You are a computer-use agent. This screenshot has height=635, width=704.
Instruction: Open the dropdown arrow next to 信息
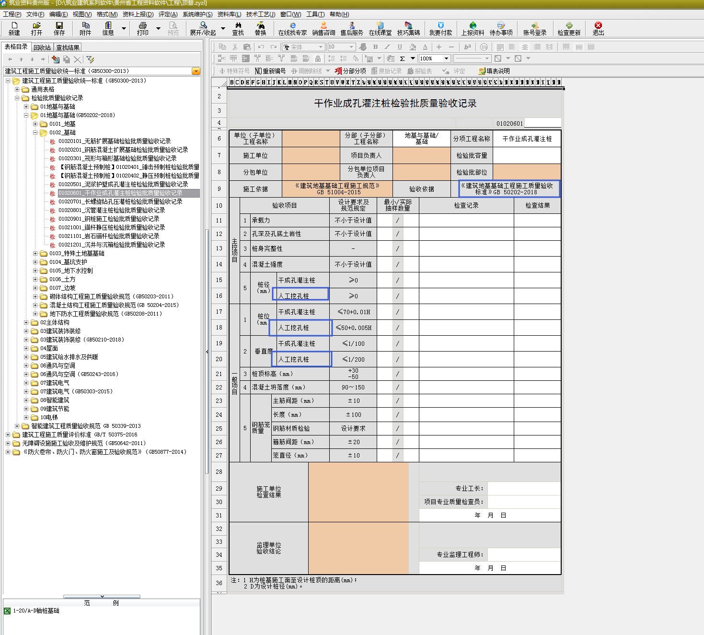tap(124, 29)
